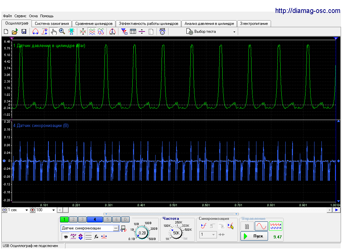Toggle channel 5 button
This screenshot has width=345, height=250.
pos(107,219)
